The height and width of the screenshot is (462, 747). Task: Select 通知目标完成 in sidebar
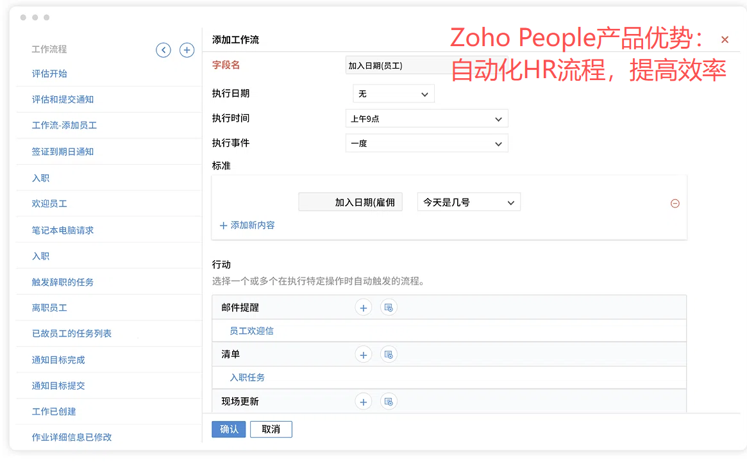pos(58,360)
